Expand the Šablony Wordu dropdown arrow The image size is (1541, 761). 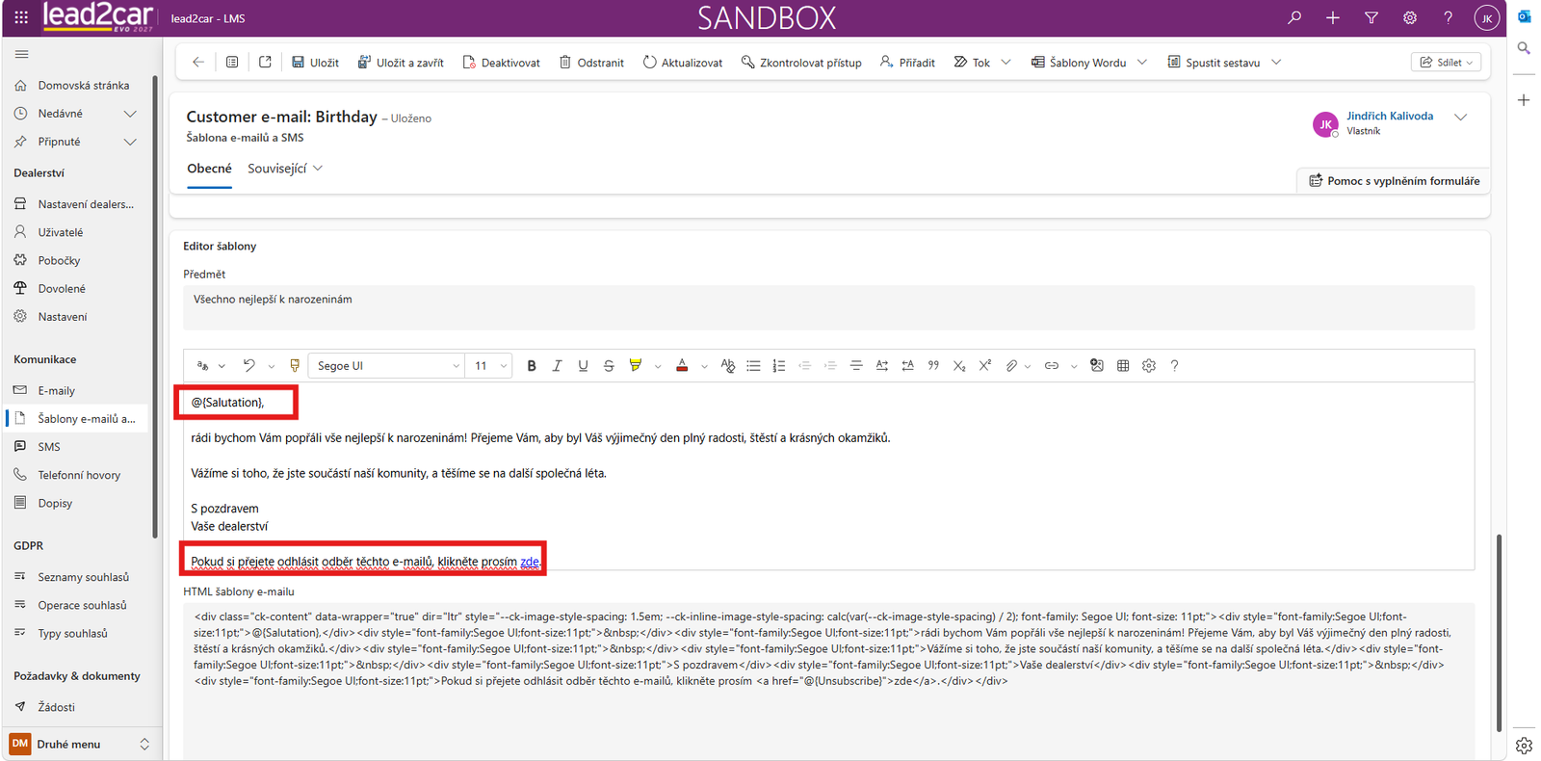tap(1142, 63)
